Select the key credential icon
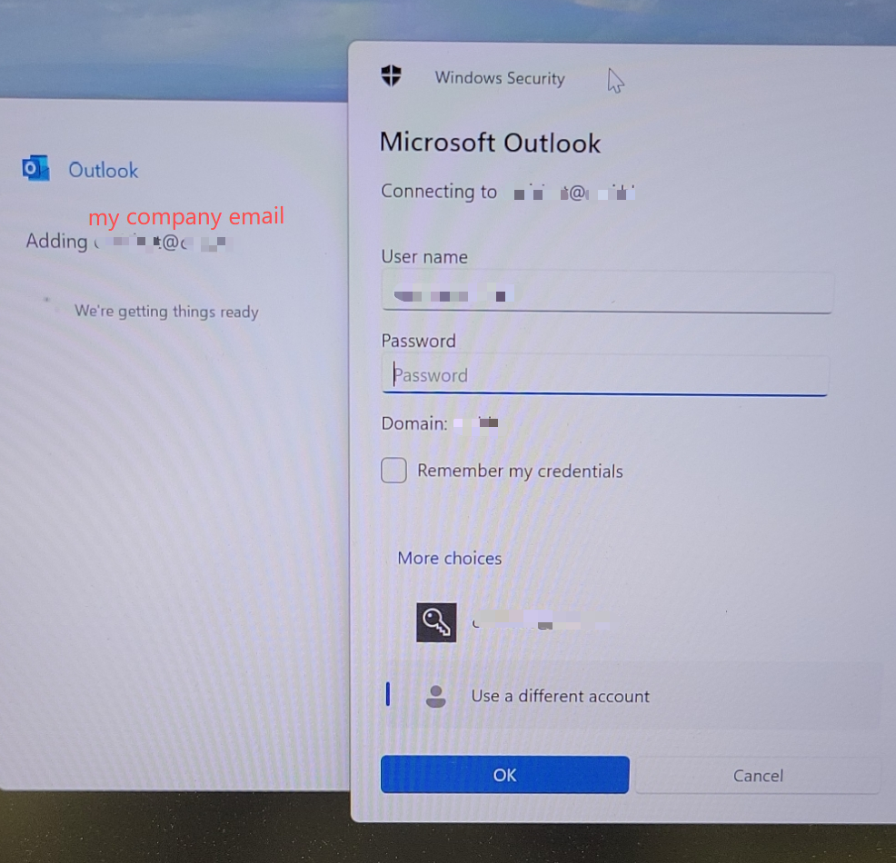The height and width of the screenshot is (863, 896). pyautogui.click(x=436, y=622)
